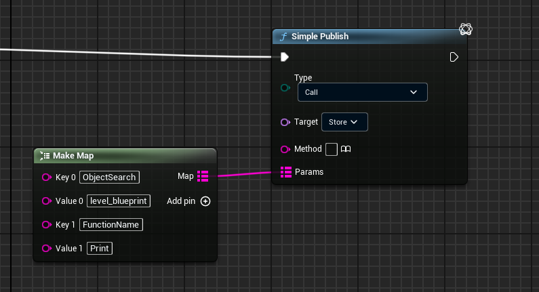This screenshot has width=539, height=292.
Task: Click the Method input pin circle
Action: 285,149
